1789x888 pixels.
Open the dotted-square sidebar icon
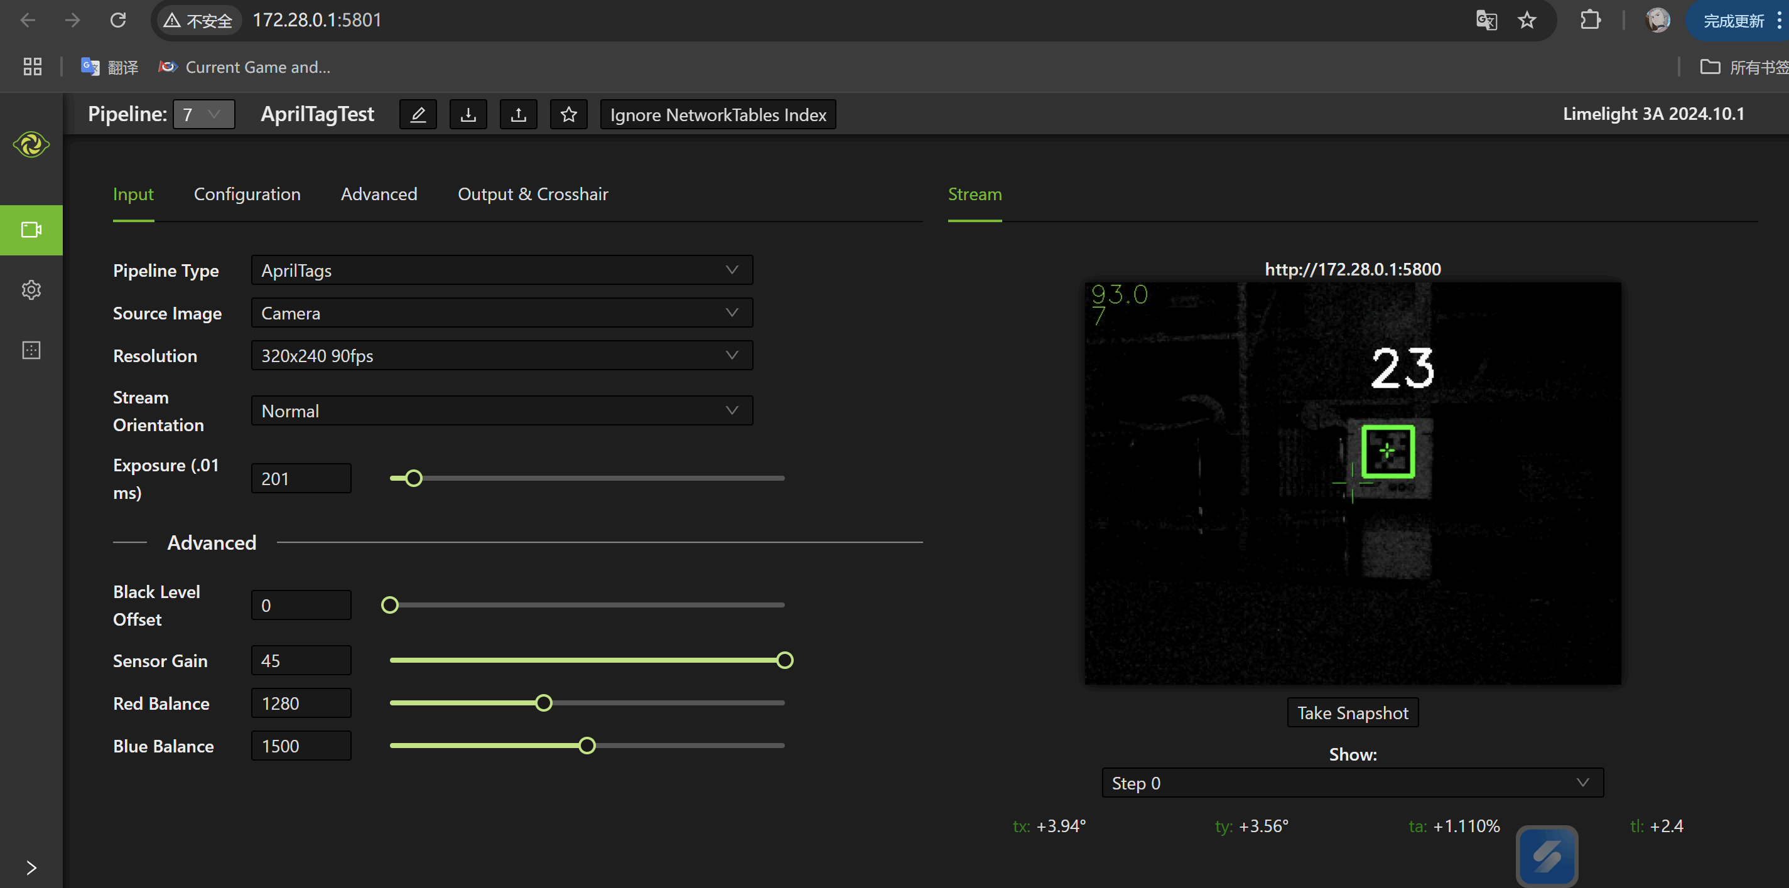pyautogui.click(x=31, y=350)
